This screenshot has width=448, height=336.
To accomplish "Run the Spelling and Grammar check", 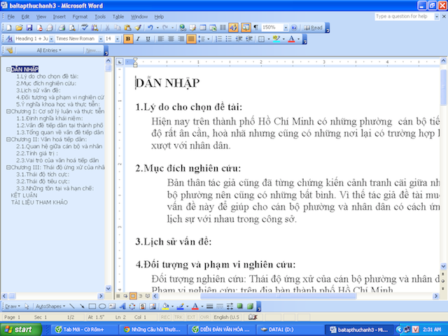I will 85,28.
